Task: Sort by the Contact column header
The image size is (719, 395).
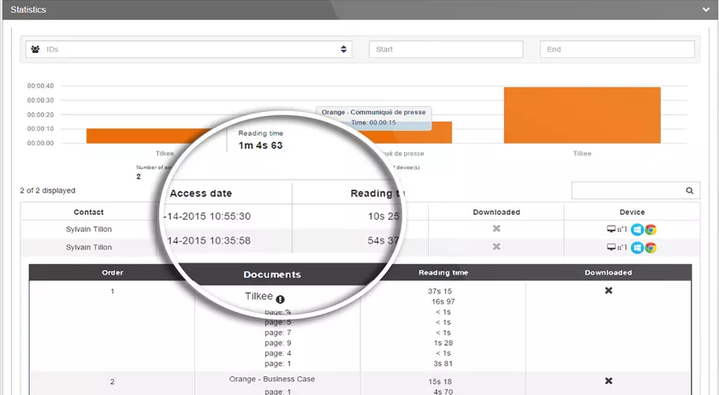Action: 88,212
